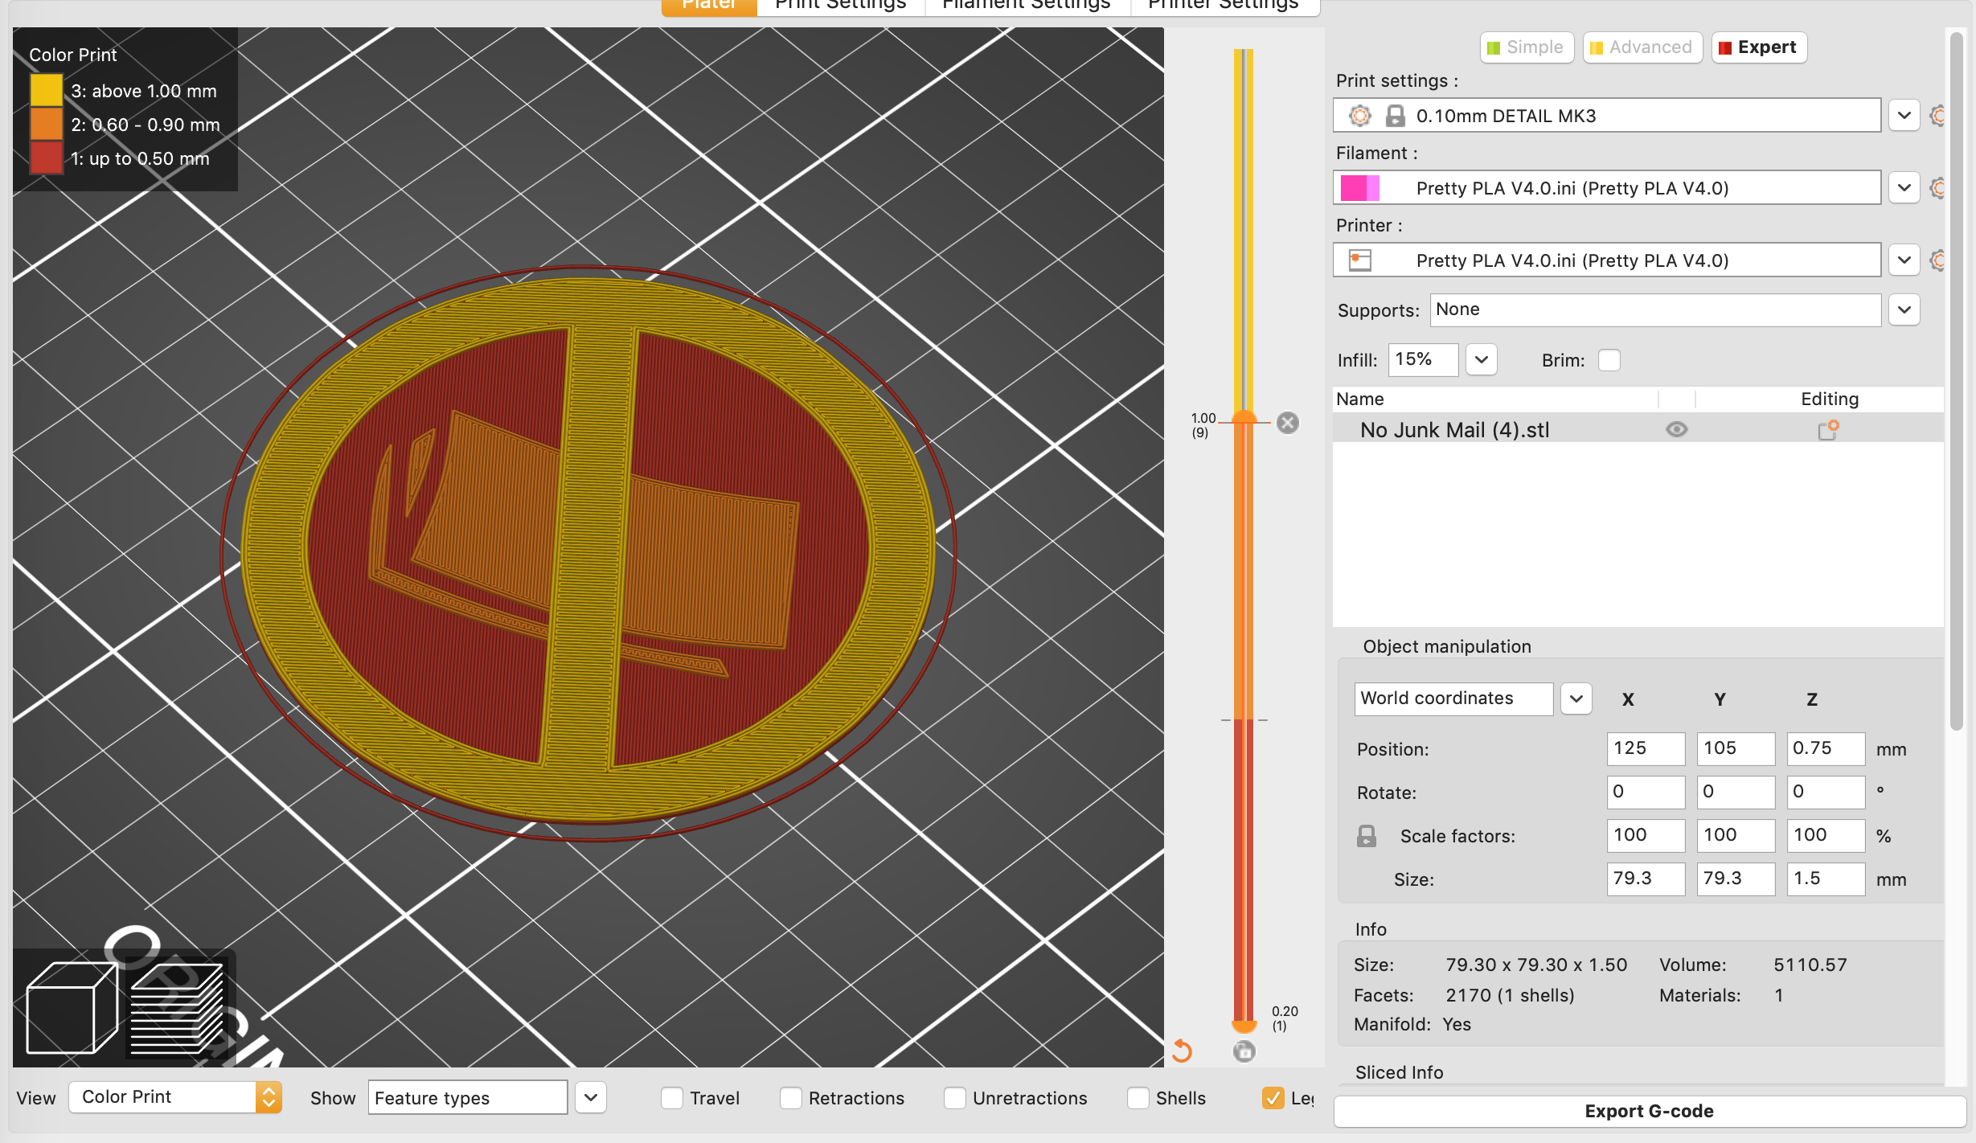Image resolution: width=1976 pixels, height=1143 pixels.
Task: Hide the No Junk Mail (4).stl object
Action: (x=1676, y=430)
